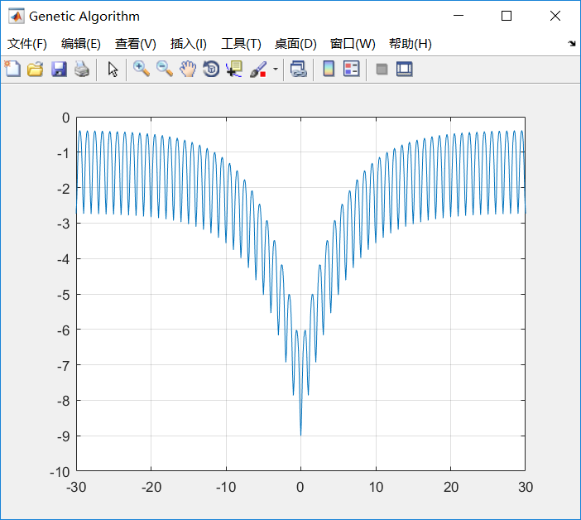Close the Genetic Algorithm window
Viewport: 581px width, 520px height.
555,16
